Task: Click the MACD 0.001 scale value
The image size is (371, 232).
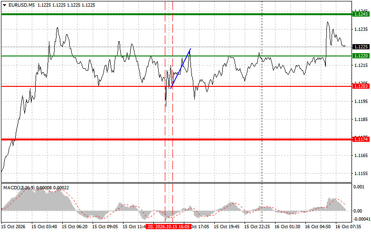Action: coord(359,186)
